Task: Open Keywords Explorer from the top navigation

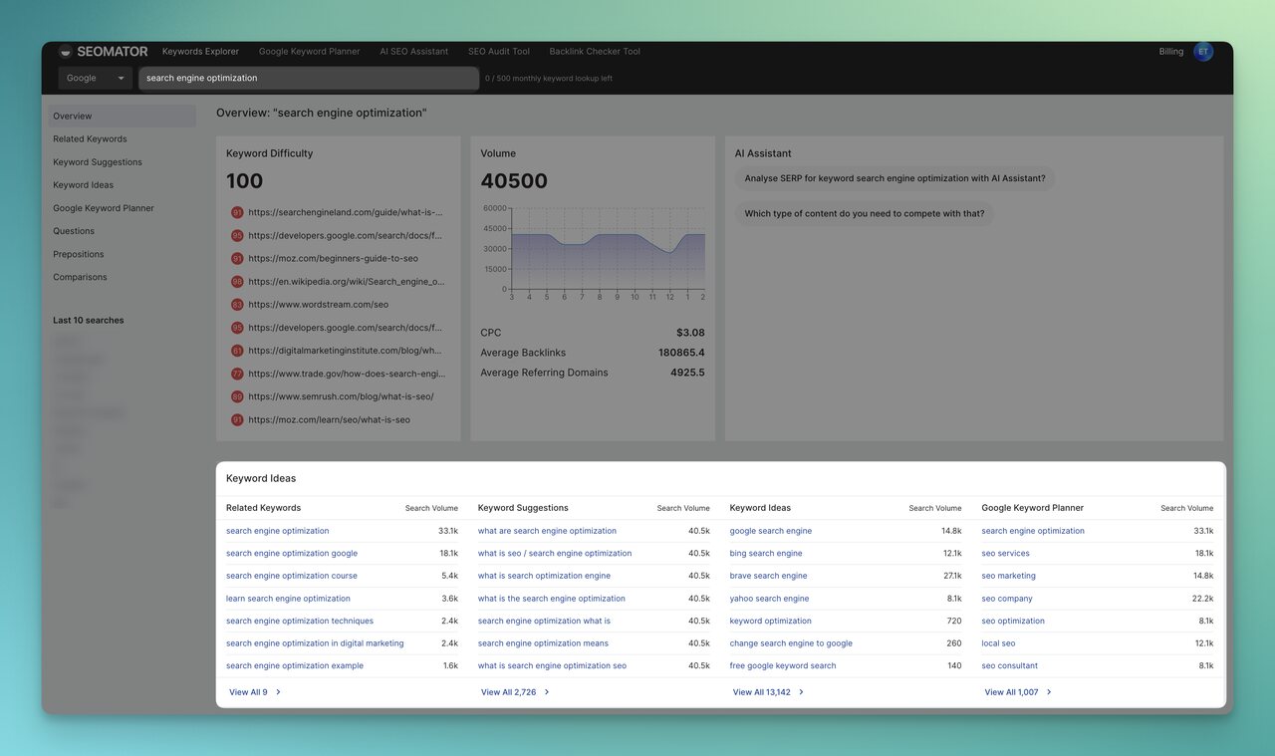Action: pyautogui.click(x=200, y=51)
